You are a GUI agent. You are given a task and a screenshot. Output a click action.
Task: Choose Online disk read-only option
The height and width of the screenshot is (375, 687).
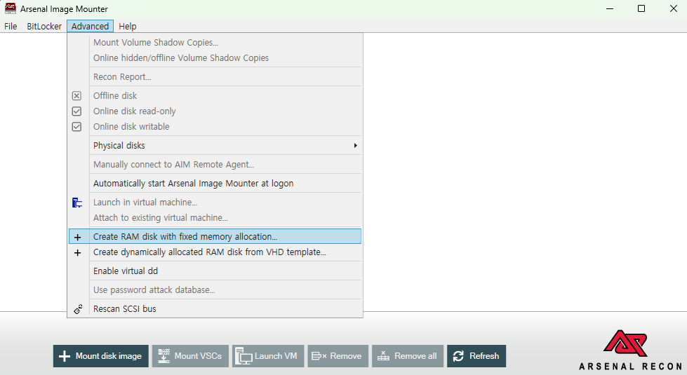(215, 111)
